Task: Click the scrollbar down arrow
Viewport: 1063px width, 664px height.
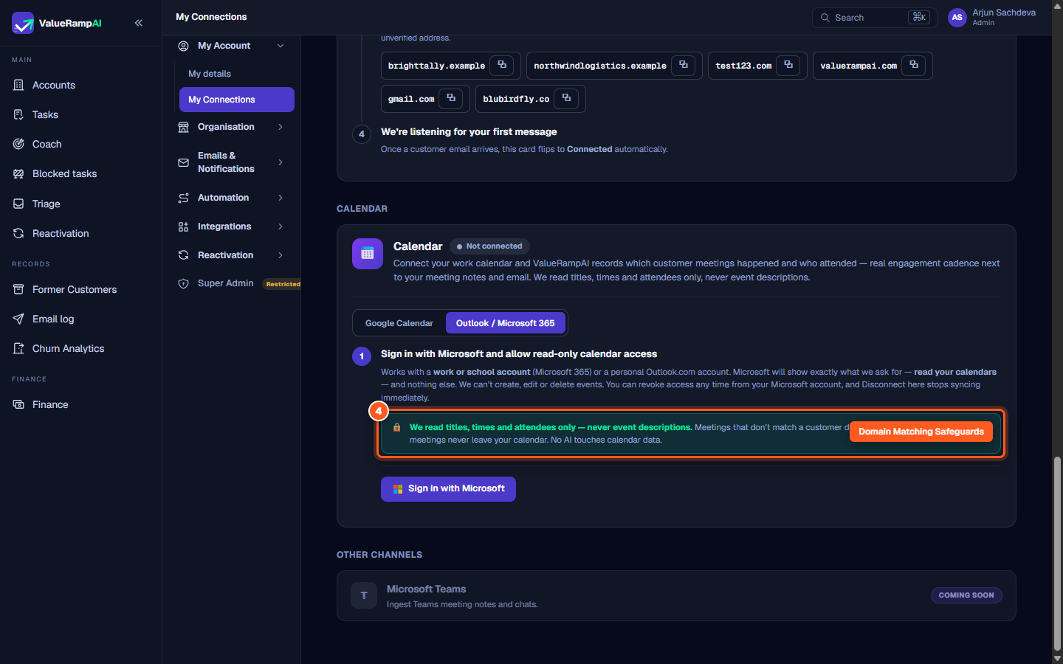Action: point(1057,657)
